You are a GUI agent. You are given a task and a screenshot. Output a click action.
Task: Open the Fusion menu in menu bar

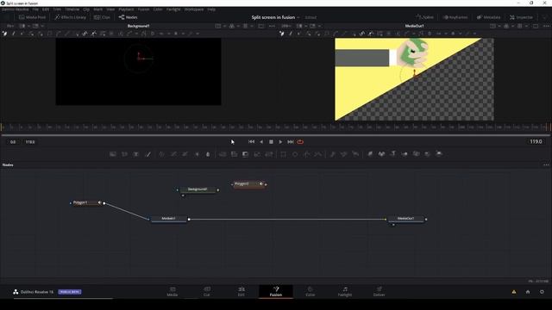click(143, 9)
